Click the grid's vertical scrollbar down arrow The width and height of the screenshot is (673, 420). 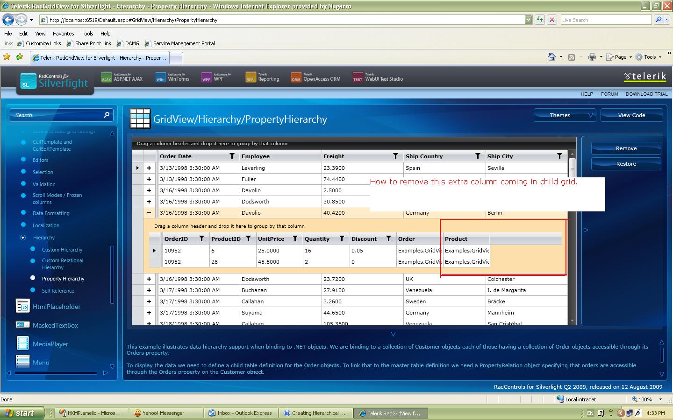tap(572, 321)
